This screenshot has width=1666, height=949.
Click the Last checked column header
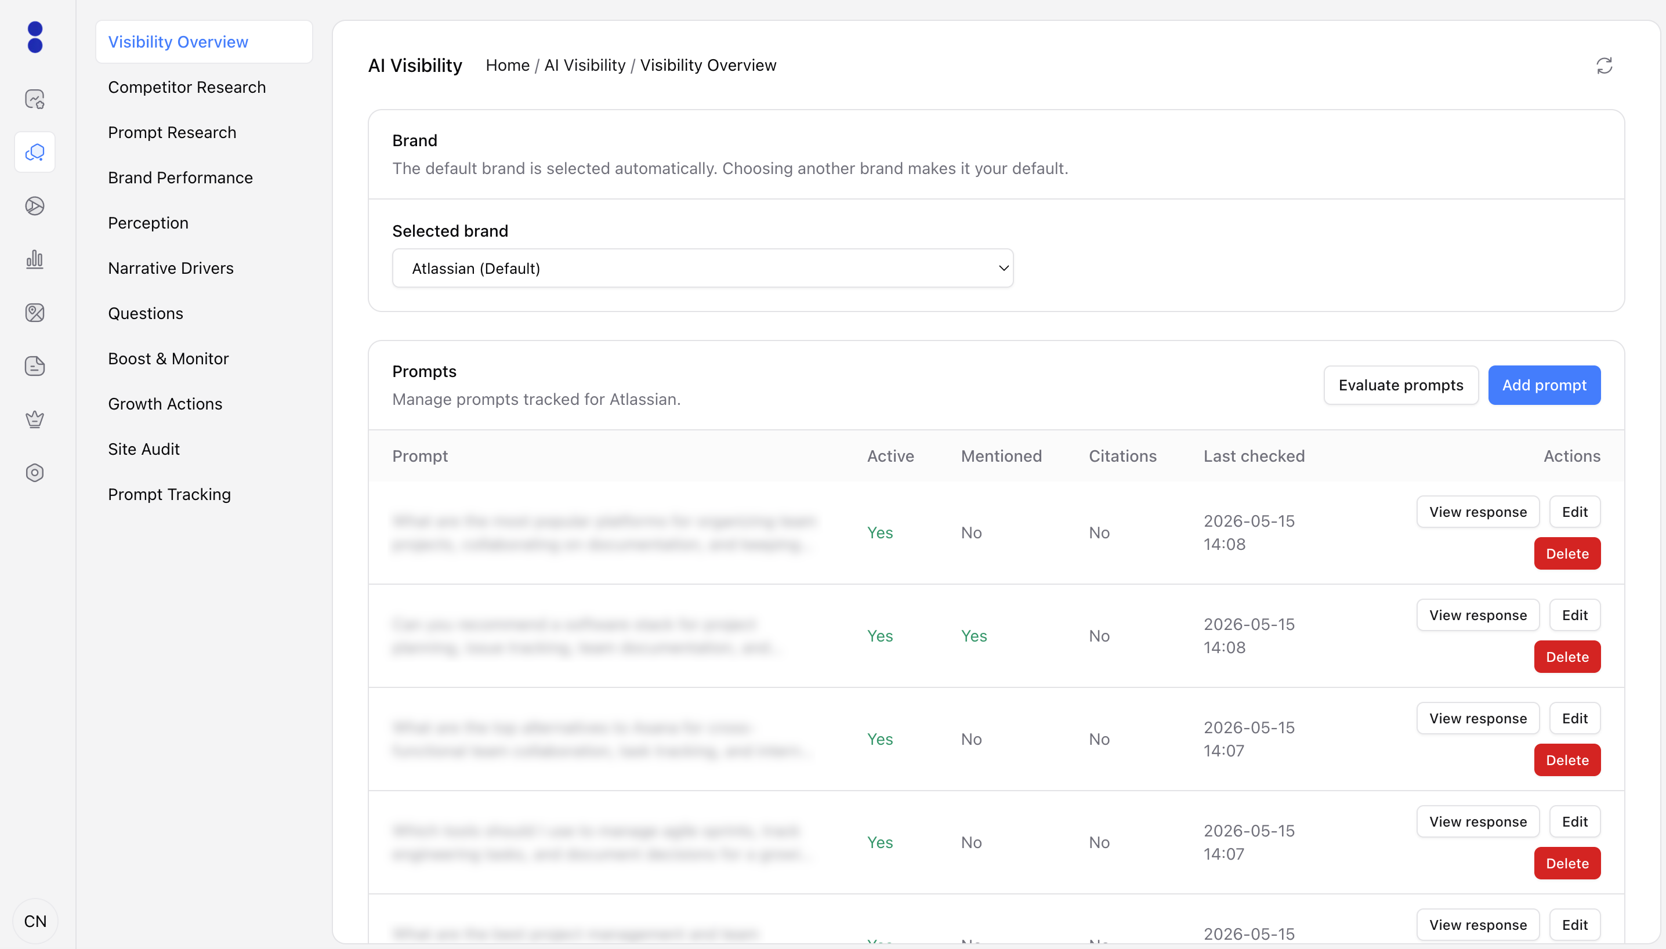pyautogui.click(x=1254, y=457)
